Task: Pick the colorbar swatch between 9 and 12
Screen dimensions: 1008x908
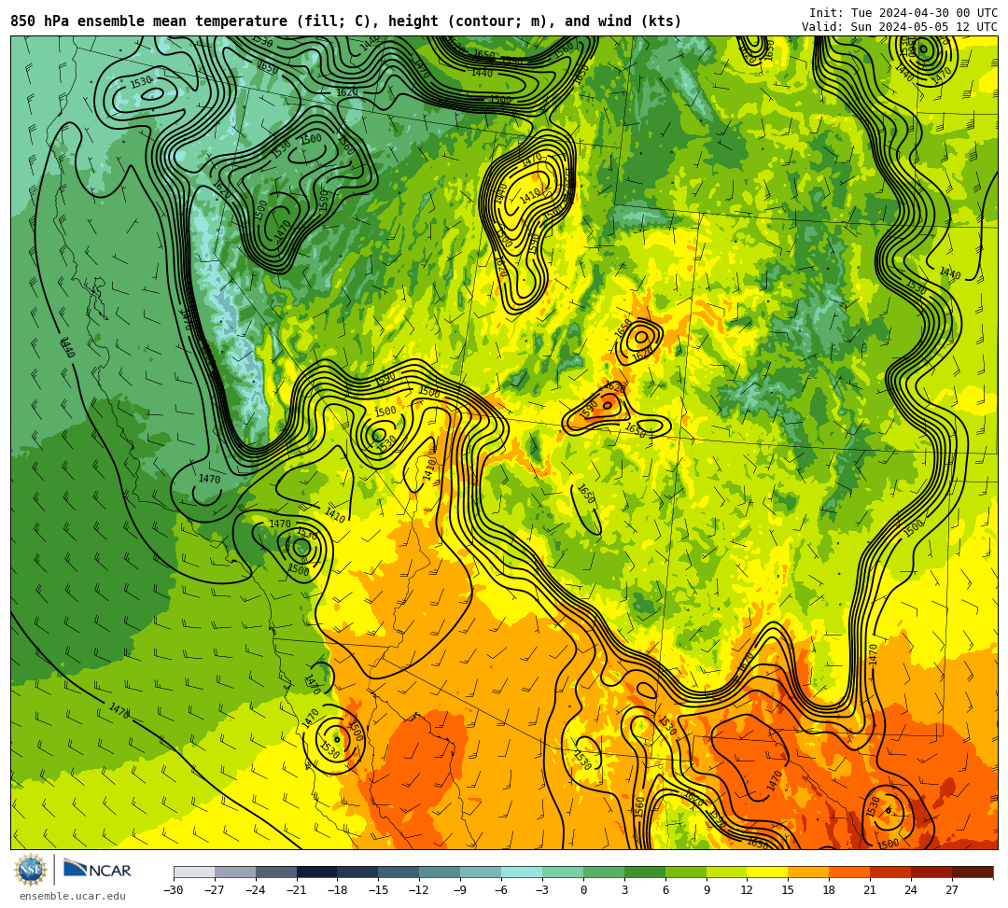Action: pos(727,873)
